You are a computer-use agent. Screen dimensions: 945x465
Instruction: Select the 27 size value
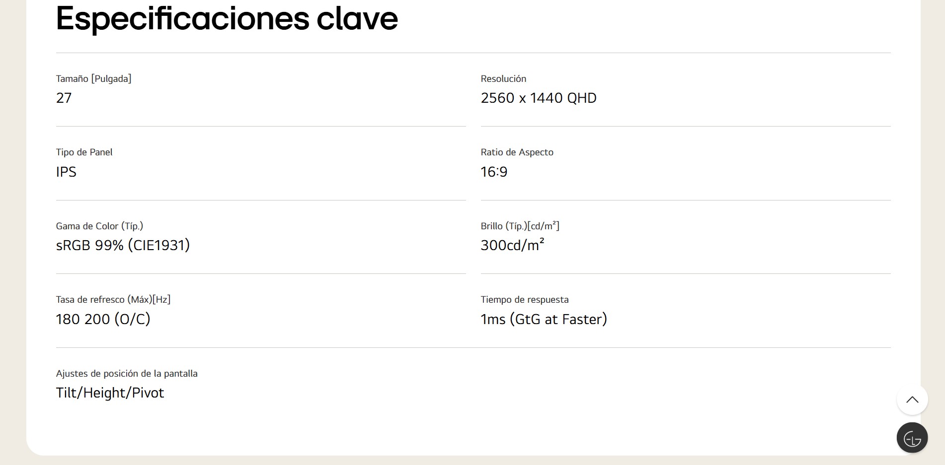(x=64, y=98)
